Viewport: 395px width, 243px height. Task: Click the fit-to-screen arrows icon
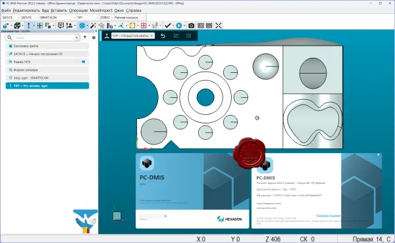(x=219, y=26)
